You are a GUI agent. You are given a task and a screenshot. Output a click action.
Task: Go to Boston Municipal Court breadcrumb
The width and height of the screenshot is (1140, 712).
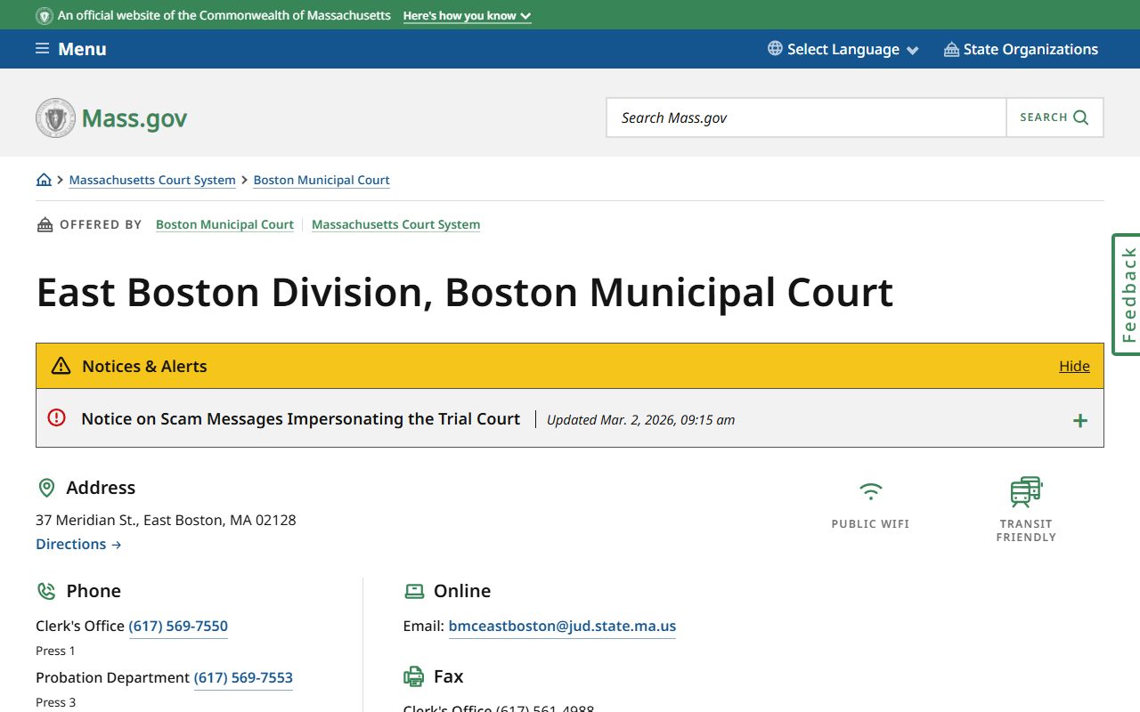click(x=322, y=180)
